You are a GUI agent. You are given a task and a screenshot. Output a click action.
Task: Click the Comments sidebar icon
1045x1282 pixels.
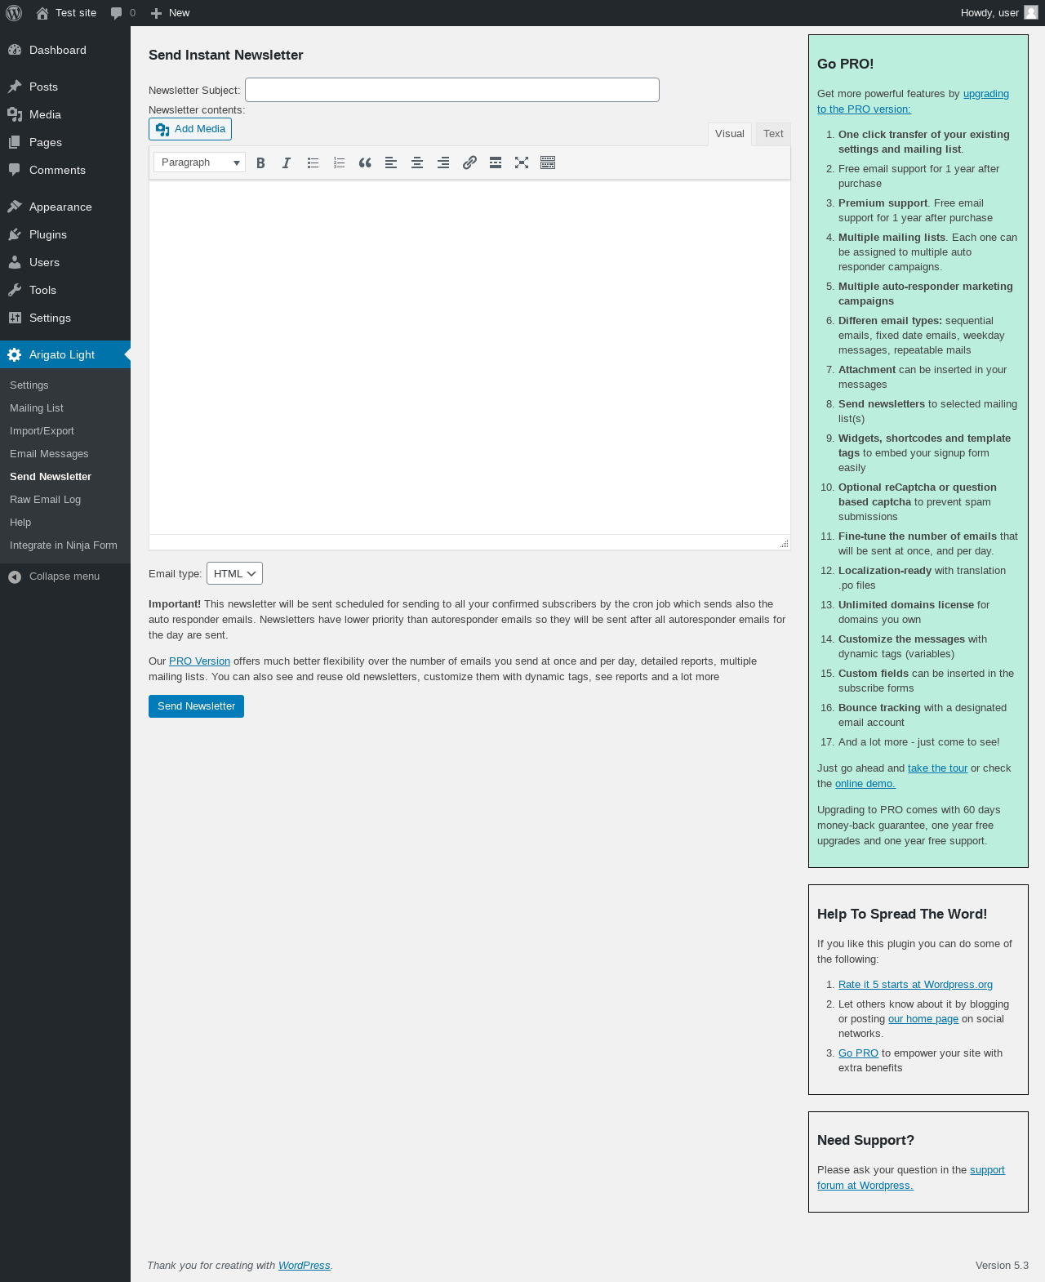15,170
